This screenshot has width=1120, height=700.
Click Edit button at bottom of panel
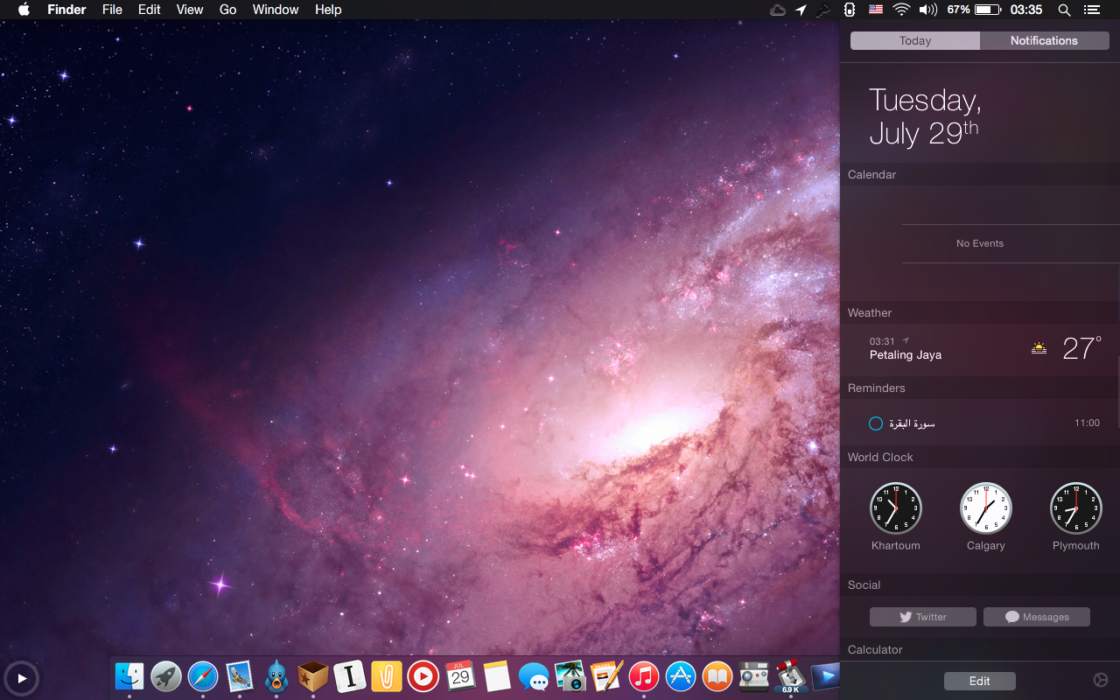click(x=980, y=681)
